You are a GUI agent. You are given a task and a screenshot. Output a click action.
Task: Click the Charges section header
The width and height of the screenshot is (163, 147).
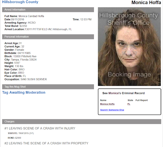81,122
